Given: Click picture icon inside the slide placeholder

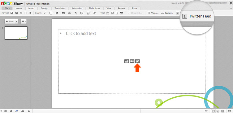Looking at the screenshot, I should click(x=127, y=61).
